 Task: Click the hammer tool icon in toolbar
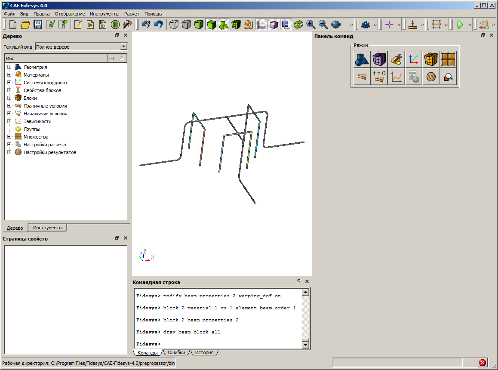tap(127, 25)
